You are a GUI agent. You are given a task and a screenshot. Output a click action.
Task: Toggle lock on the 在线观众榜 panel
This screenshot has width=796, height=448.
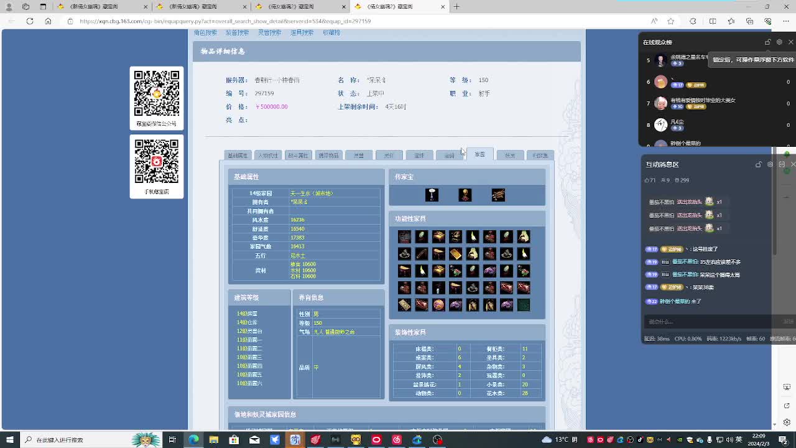(767, 42)
